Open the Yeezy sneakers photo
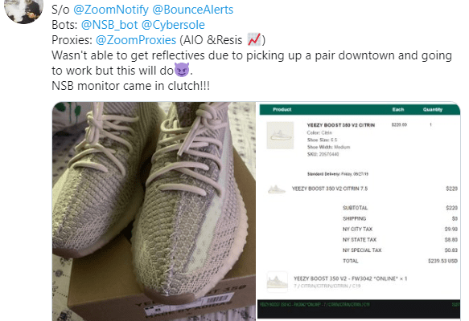This screenshot has height=321, width=469. [x=154, y=211]
